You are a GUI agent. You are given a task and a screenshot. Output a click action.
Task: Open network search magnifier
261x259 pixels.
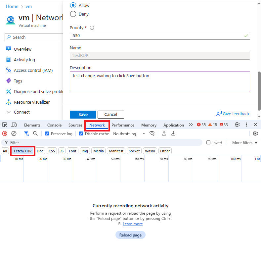click(35, 133)
